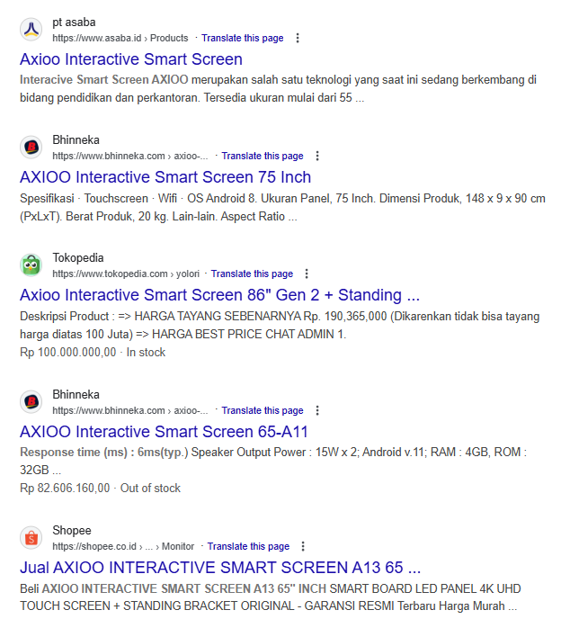Click the Rp 82.606.160,00 Out of stock price

pos(100,489)
